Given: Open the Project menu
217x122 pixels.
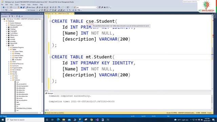Looking at the screenshot, I should [23, 4].
